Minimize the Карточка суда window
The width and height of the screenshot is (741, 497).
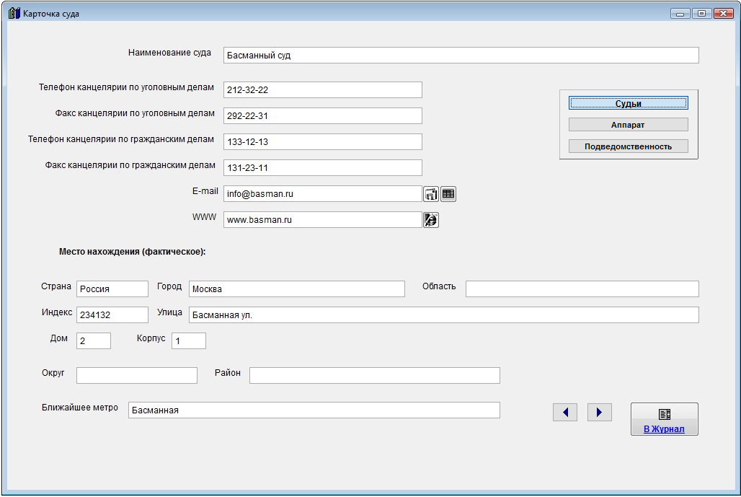pyautogui.click(x=680, y=14)
